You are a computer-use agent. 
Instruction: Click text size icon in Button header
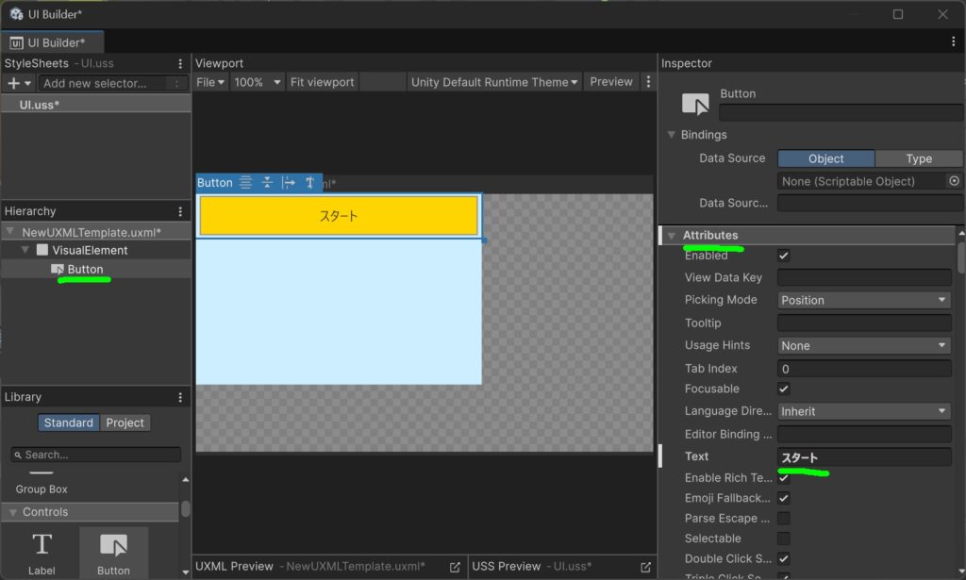(309, 182)
